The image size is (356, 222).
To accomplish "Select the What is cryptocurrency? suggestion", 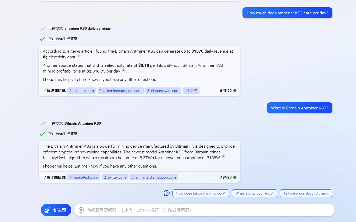I will [x=255, y=193].
